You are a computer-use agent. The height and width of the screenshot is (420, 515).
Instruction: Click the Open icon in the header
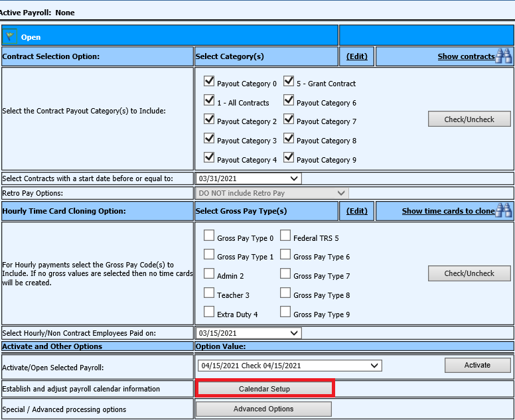pos(11,37)
